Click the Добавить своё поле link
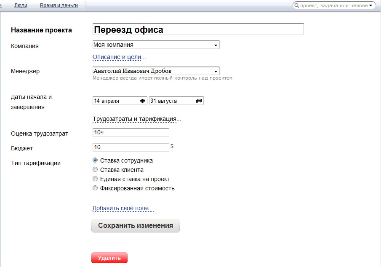The height and width of the screenshot is (267, 381). tap(123, 208)
